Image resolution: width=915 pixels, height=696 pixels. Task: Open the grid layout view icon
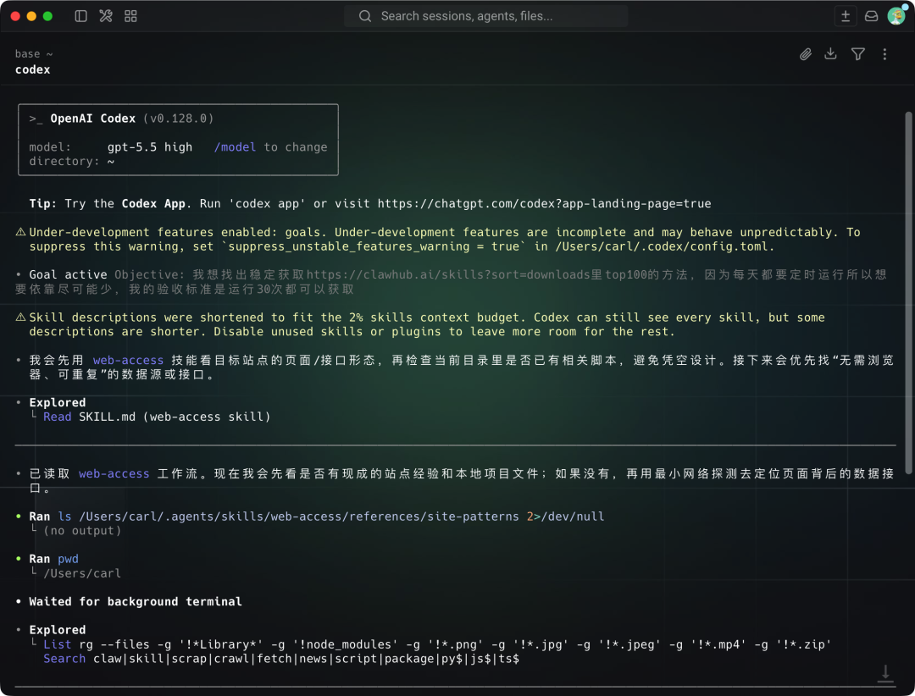[130, 16]
